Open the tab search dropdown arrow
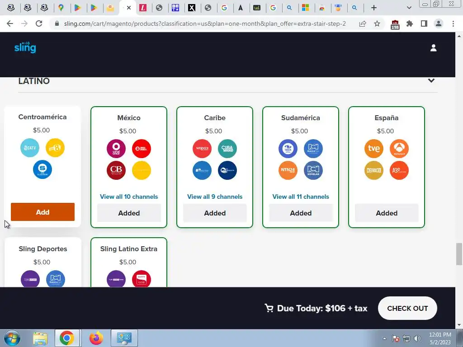463x347 pixels. click(x=409, y=8)
